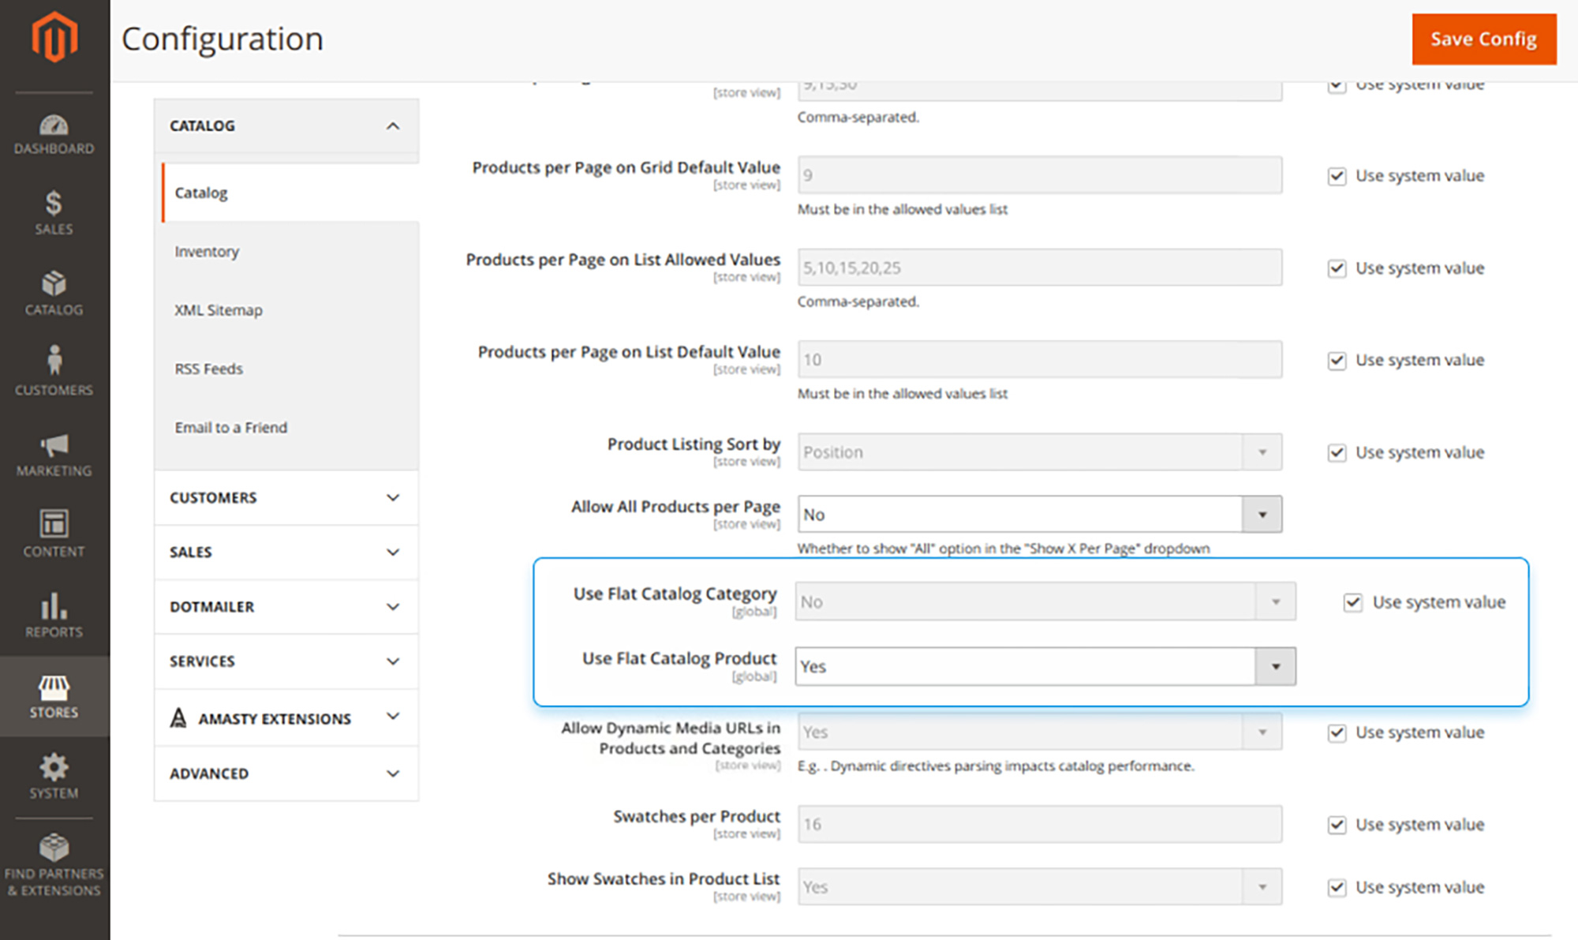Select Inventory under Catalog menu
The height and width of the screenshot is (940, 1578).
(204, 252)
